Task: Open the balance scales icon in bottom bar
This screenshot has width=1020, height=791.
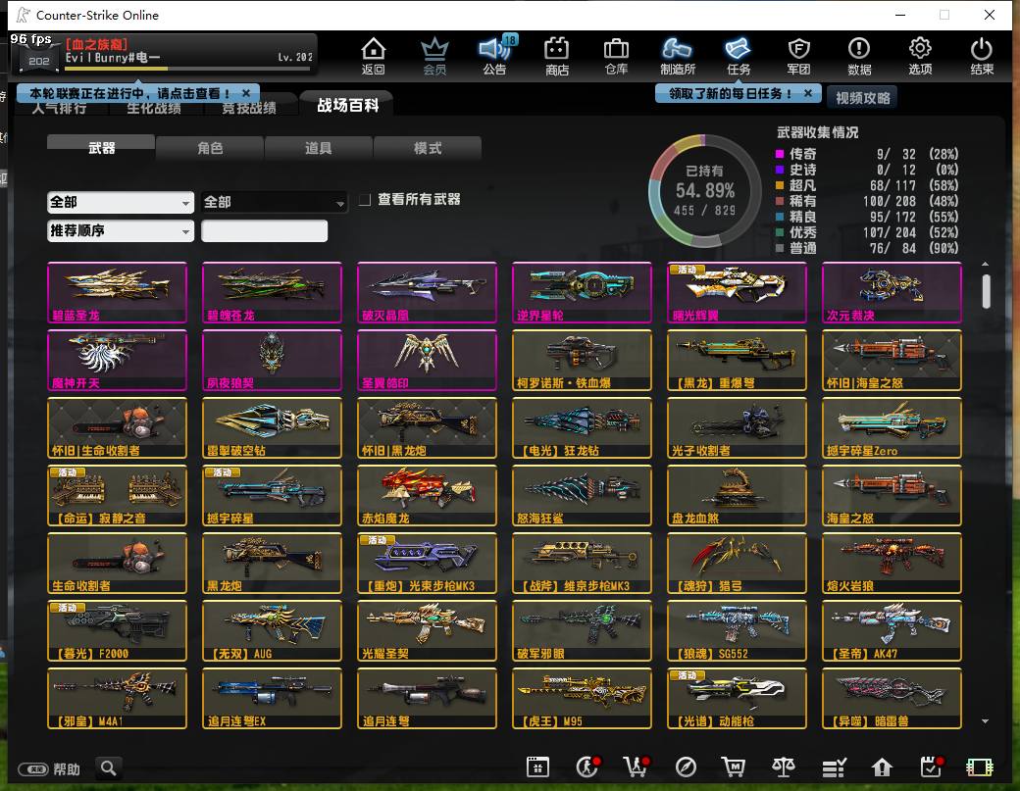Action: click(784, 767)
